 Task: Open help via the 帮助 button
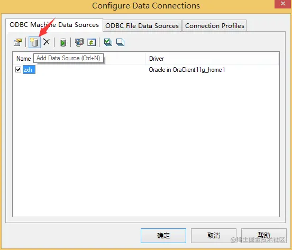click(x=264, y=236)
